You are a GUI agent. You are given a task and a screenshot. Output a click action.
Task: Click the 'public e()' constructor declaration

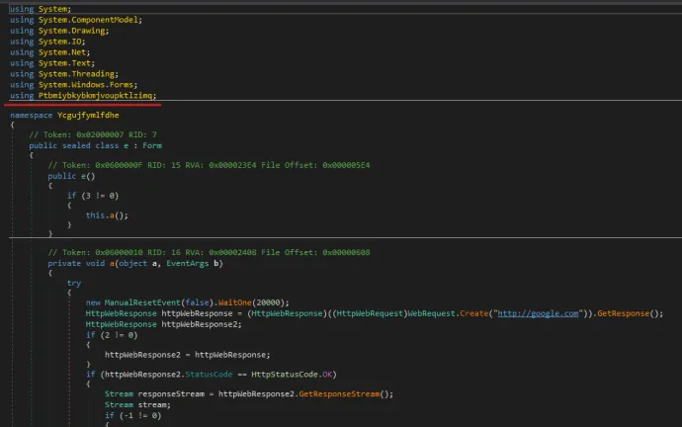tap(71, 176)
